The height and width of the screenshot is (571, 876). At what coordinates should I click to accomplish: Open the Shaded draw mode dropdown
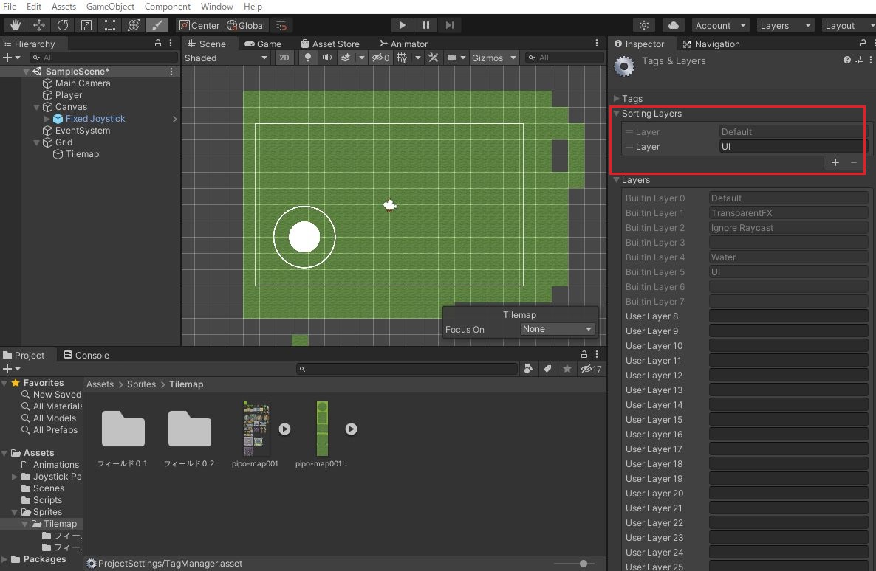coord(226,58)
